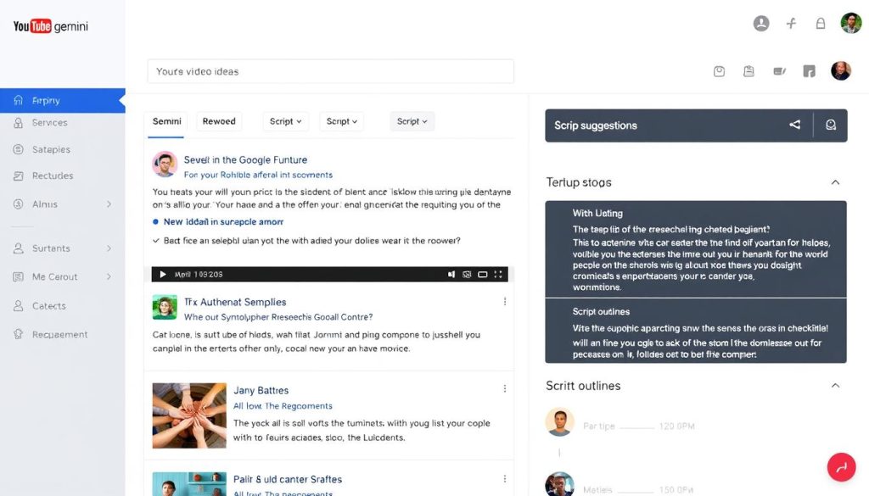Select the Semini tab
The width and height of the screenshot is (869, 496).
(165, 120)
